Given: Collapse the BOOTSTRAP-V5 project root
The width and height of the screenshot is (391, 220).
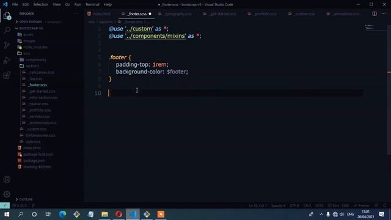Looking at the screenshot, I should click(x=31, y=29).
